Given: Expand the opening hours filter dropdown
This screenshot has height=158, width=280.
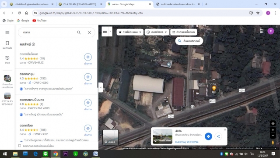Looking at the screenshot, I should 157,32.
